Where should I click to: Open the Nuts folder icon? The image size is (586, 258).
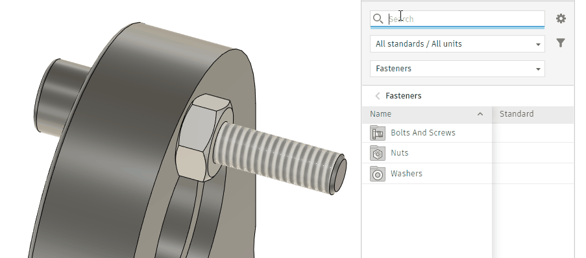(378, 153)
